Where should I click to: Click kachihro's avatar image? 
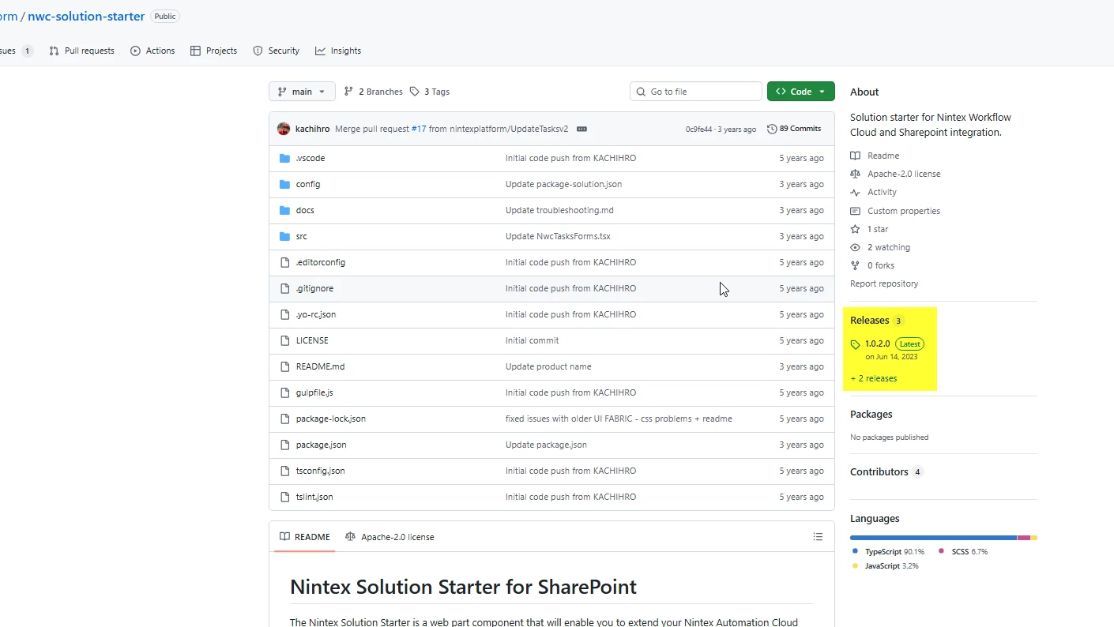click(x=284, y=129)
